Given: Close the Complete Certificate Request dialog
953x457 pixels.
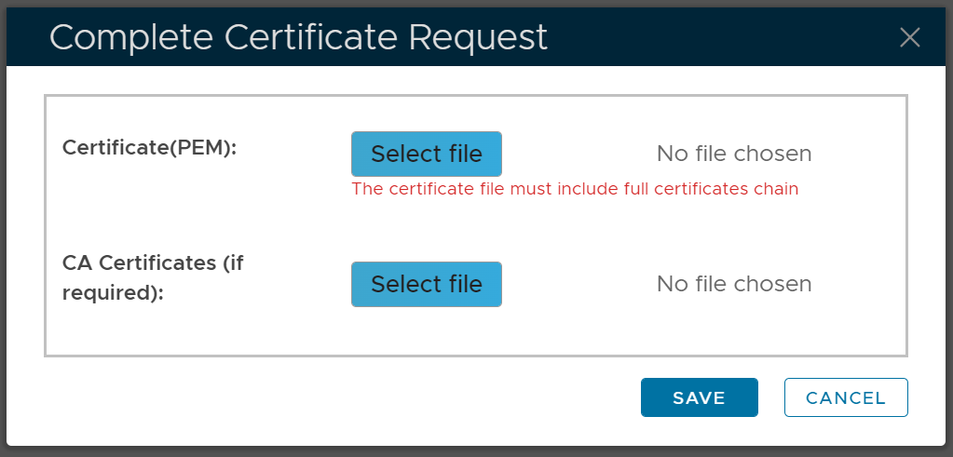Looking at the screenshot, I should click(909, 37).
